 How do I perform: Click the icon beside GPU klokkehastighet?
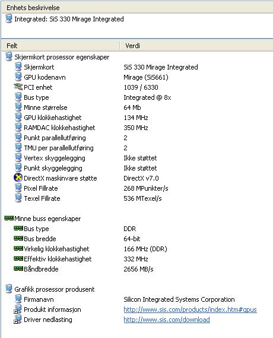(x=18, y=117)
